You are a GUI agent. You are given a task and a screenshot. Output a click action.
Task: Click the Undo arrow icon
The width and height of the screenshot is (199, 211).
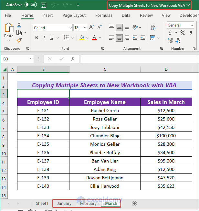[53, 5]
